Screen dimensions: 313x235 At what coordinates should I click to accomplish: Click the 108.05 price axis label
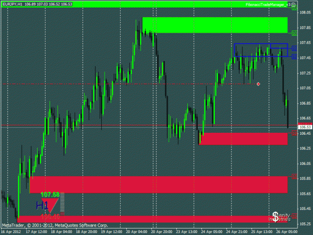(305, 13)
